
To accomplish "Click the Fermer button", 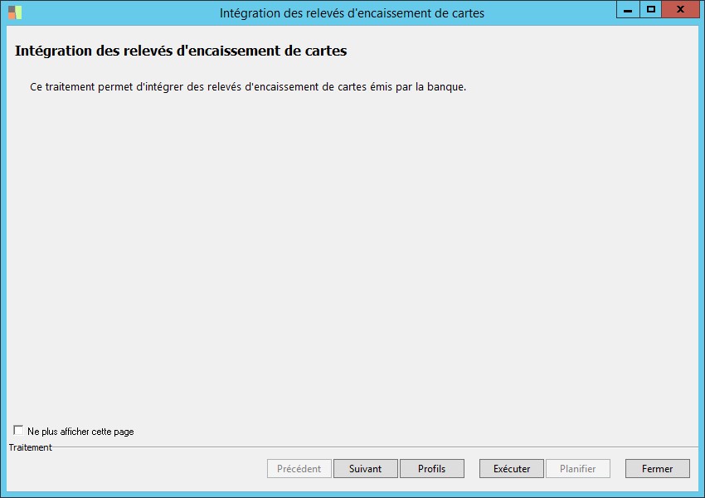I will tap(658, 469).
